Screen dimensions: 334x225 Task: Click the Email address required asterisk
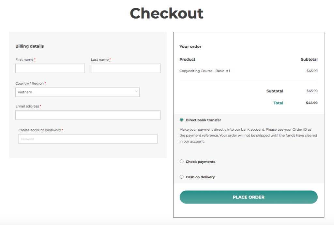pyautogui.click(x=40, y=106)
